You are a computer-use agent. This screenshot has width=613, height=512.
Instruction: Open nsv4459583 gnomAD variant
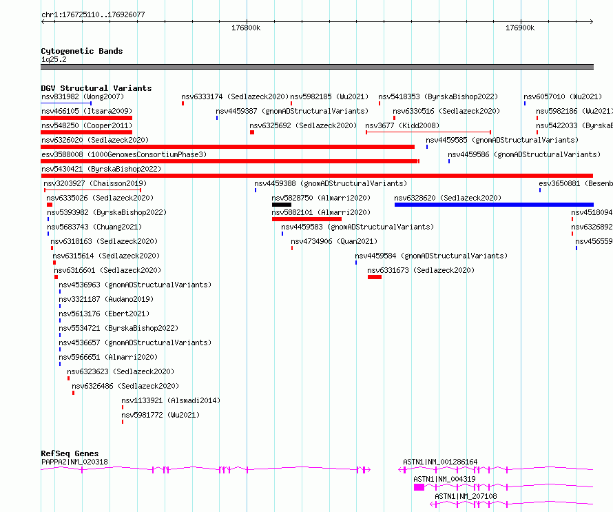point(357,227)
